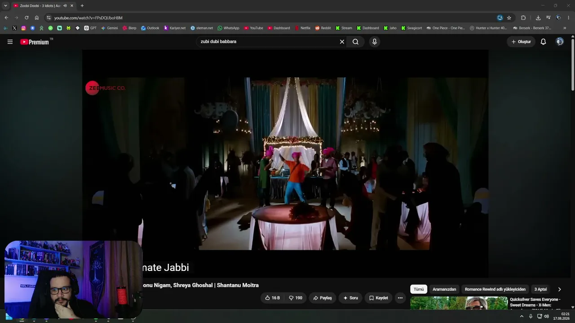
Task: Click the address bar URL
Action: pos(88,18)
